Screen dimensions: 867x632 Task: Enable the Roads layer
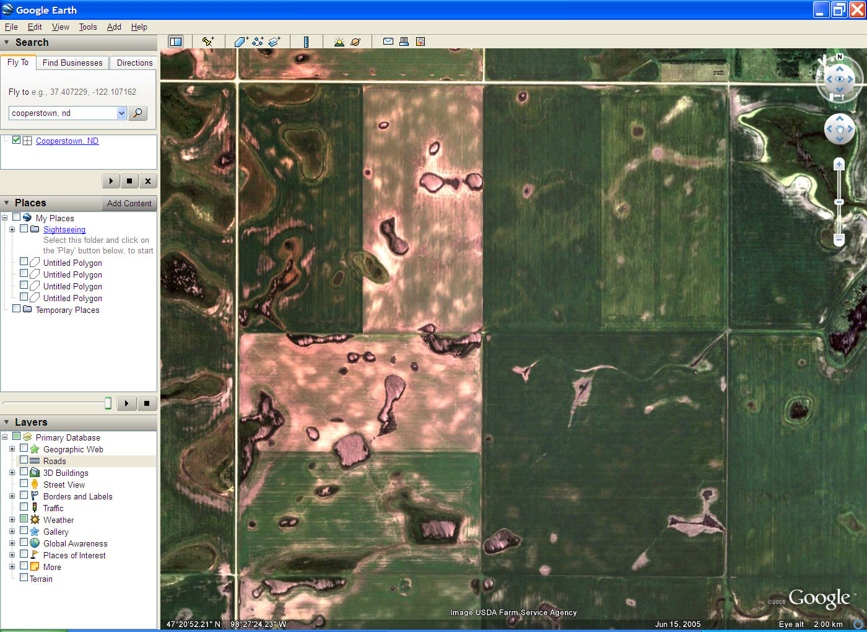click(x=24, y=460)
